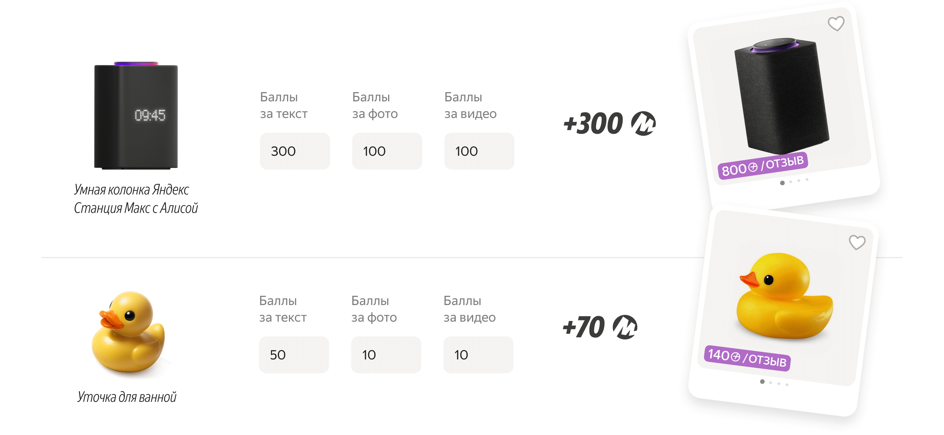
Task: Edit duck photo points field showing 10
Action: point(386,355)
